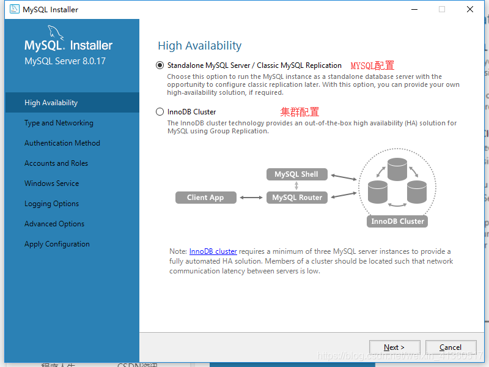Open the InnoDB cluster hyperlink
The height and width of the screenshot is (367, 489).
pyautogui.click(x=213, y=251)
